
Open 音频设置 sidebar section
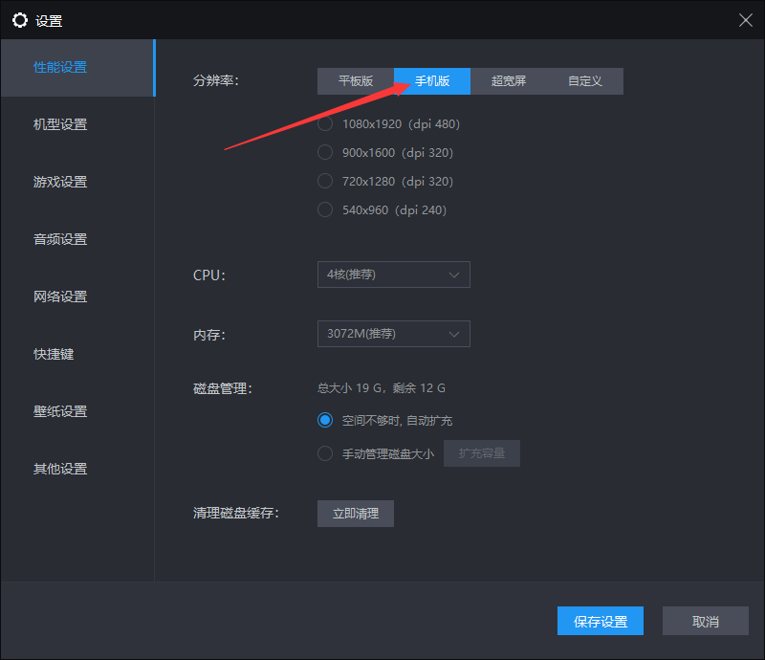click(60, 239)
